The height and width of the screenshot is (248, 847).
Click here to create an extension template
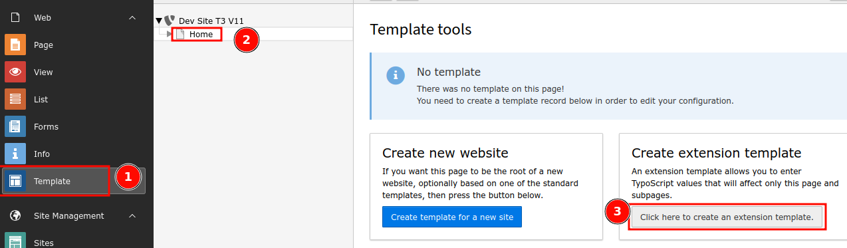727,217
